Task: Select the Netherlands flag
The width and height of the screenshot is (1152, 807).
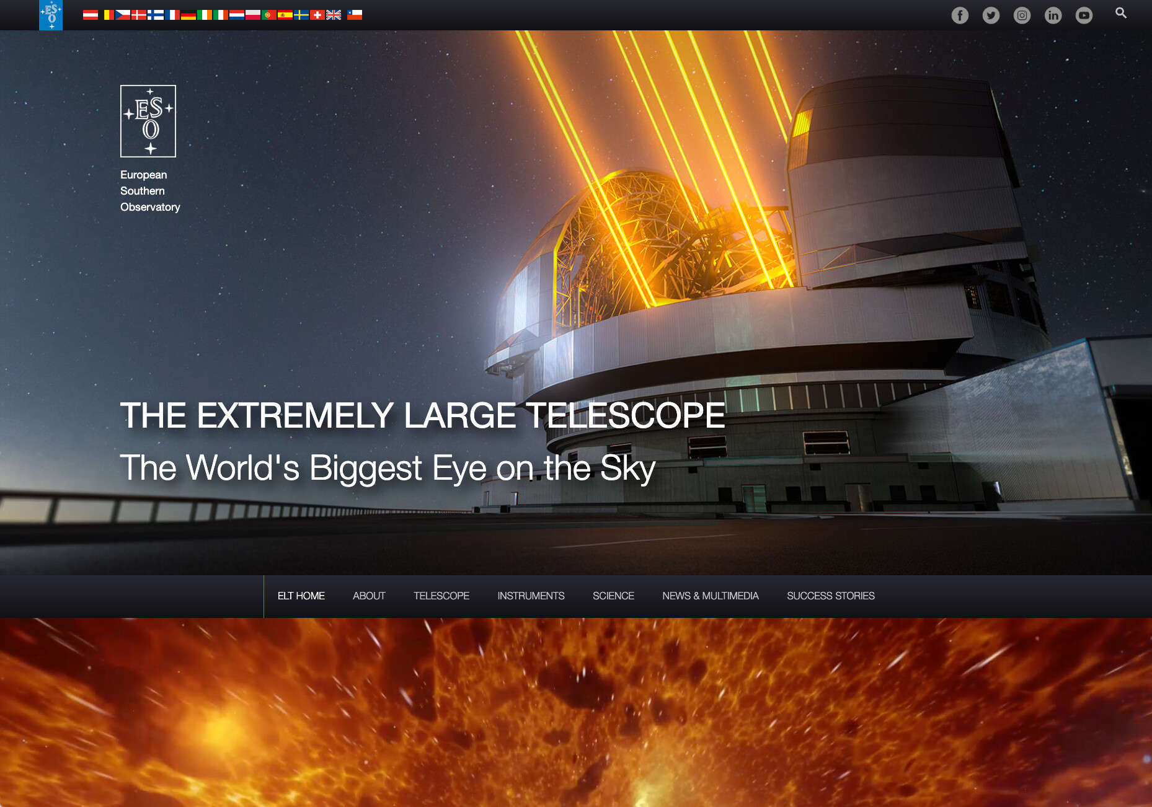Action: click(237, 15)
